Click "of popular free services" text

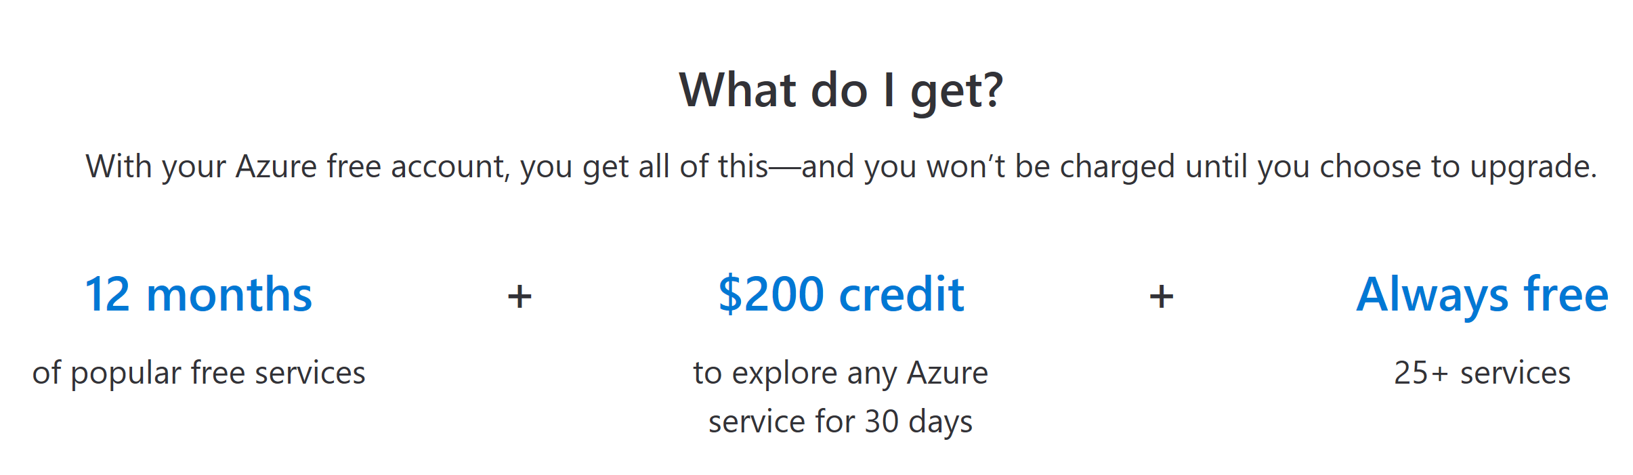coord(198,373)
